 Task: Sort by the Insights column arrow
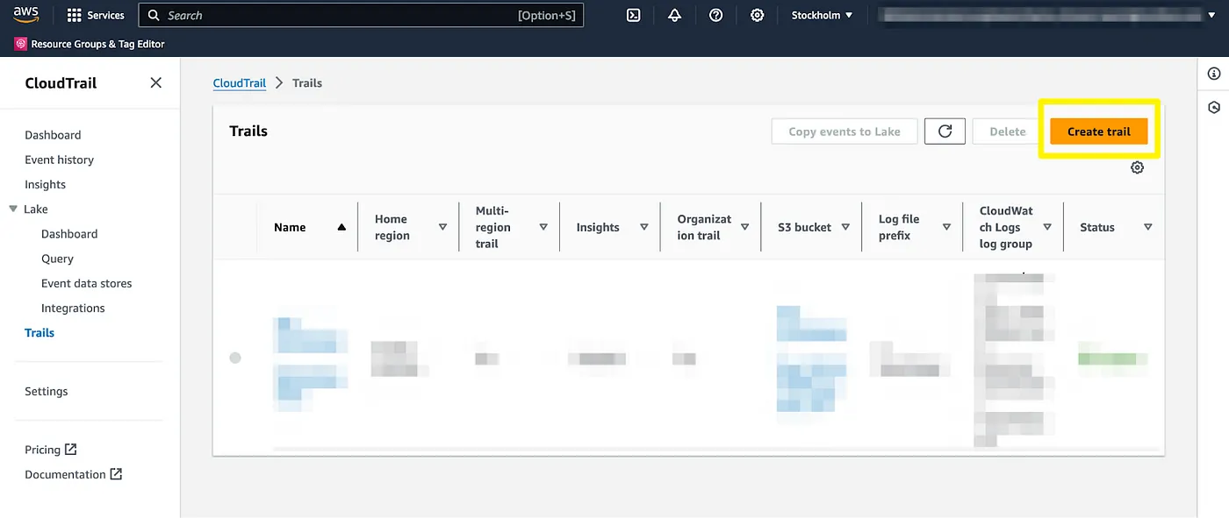[x=644, y=227]
